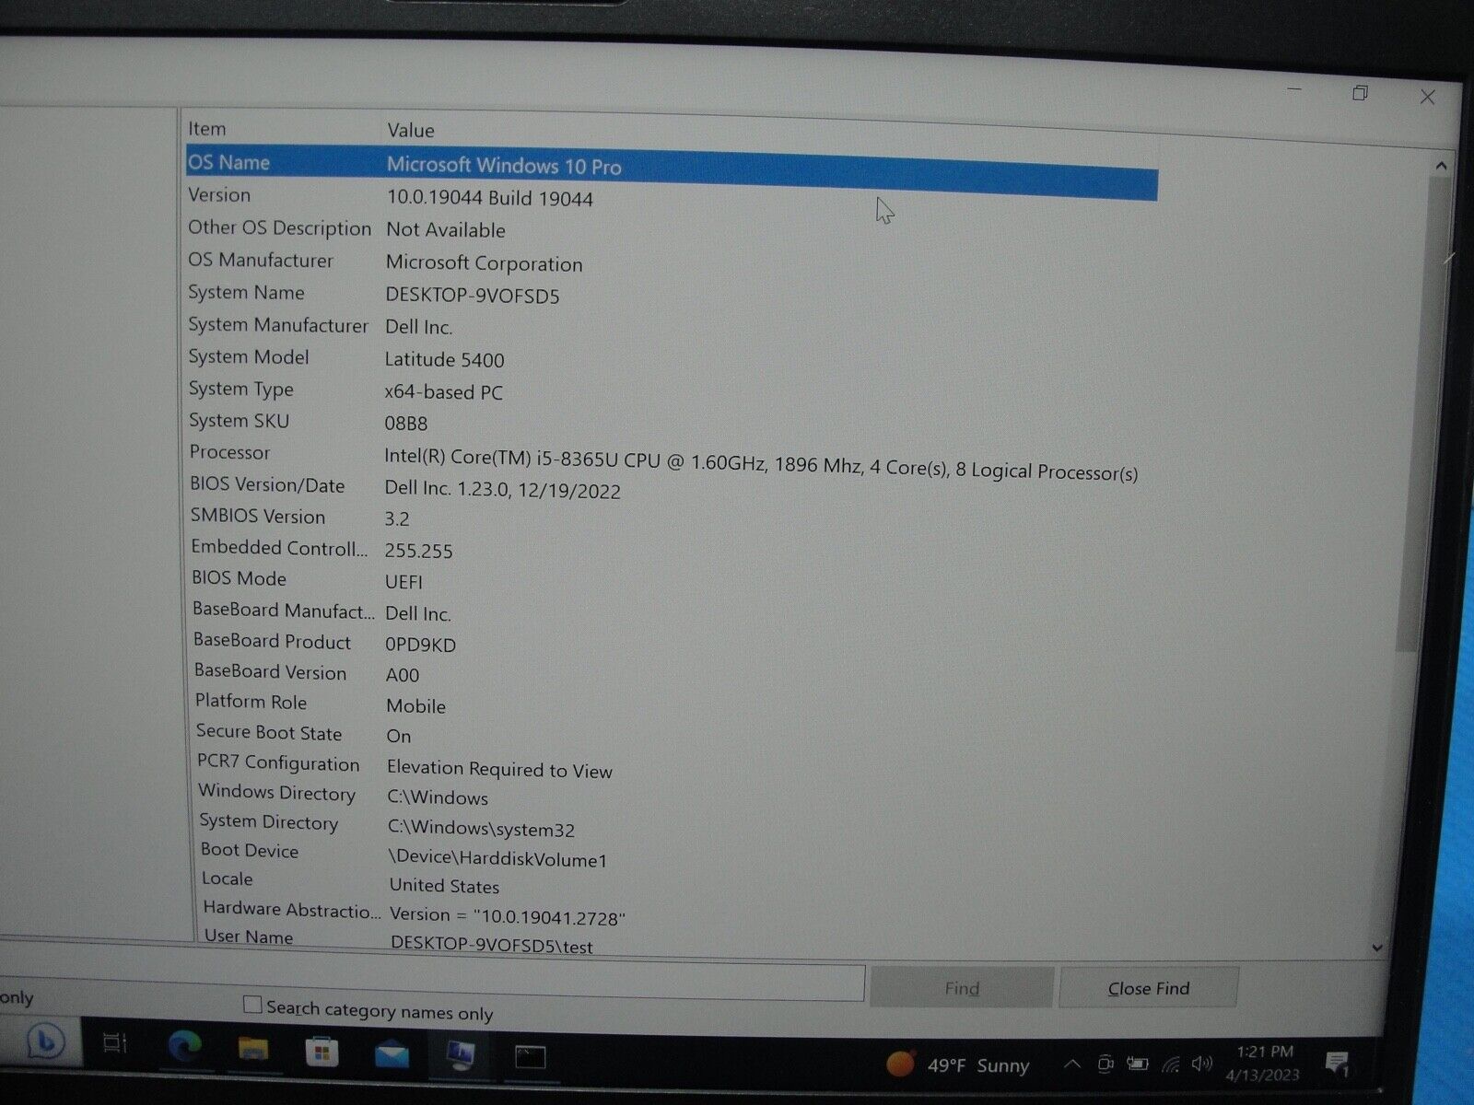Open weather widget showing 49°F Sunny

(x=958, y=1064)
